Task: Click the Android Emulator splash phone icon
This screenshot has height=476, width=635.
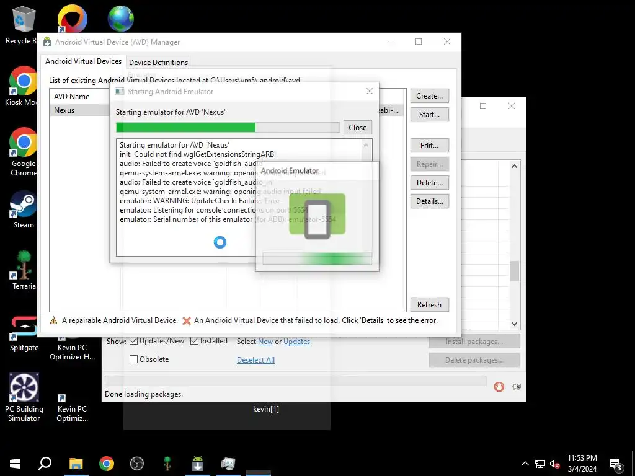Action: (x=317, y=216)
